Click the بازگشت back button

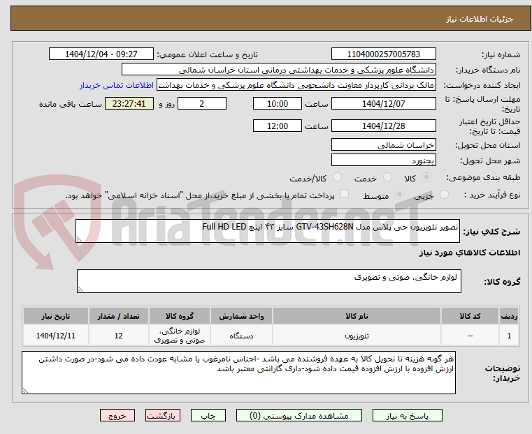[162, 416]
